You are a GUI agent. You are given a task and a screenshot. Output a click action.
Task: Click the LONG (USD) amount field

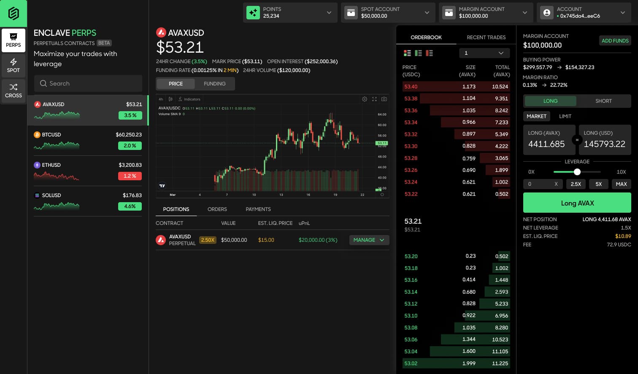605,140
